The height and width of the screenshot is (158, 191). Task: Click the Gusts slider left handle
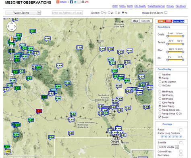[x=168, y=36]
